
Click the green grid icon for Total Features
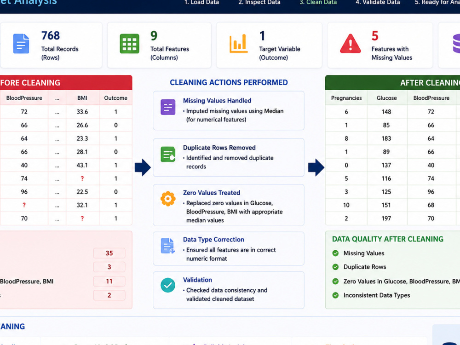click(129, 44)
